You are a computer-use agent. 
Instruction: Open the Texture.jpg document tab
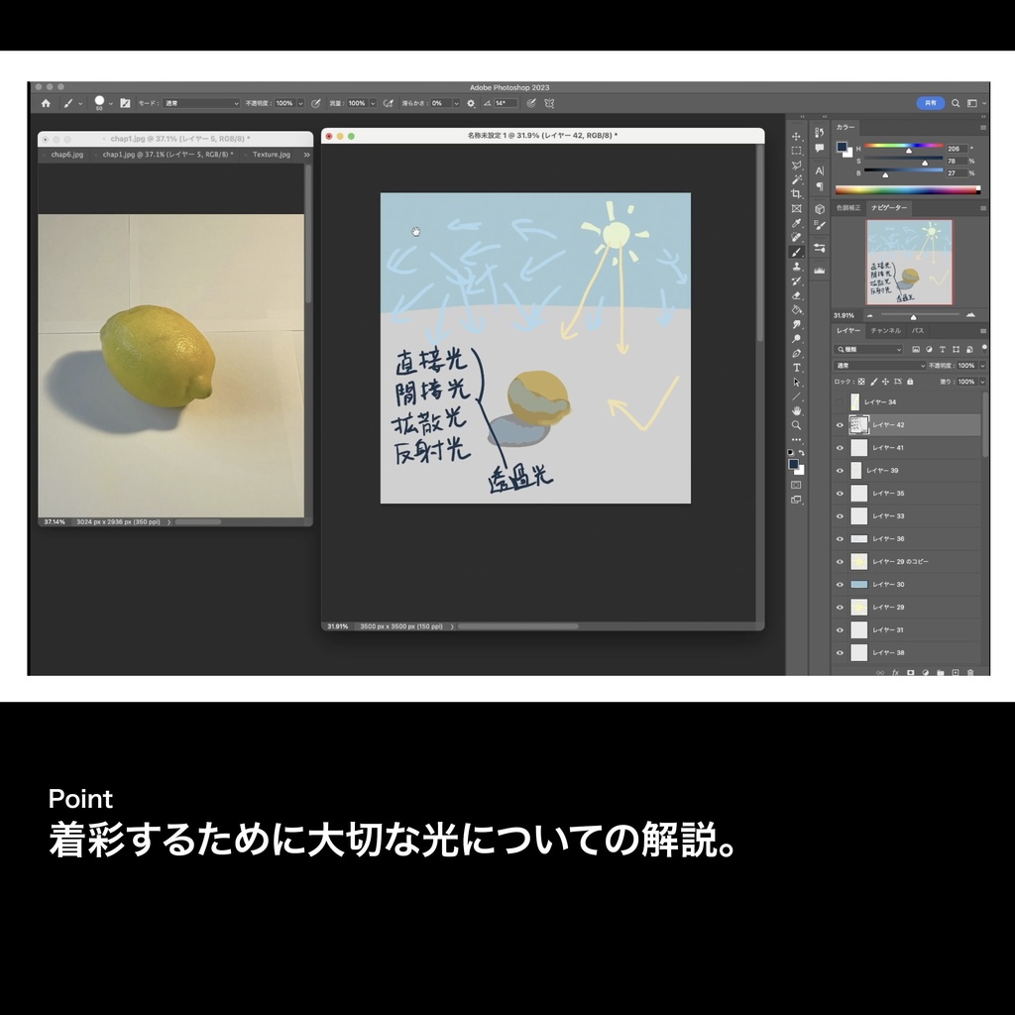(x=271, y=155)
